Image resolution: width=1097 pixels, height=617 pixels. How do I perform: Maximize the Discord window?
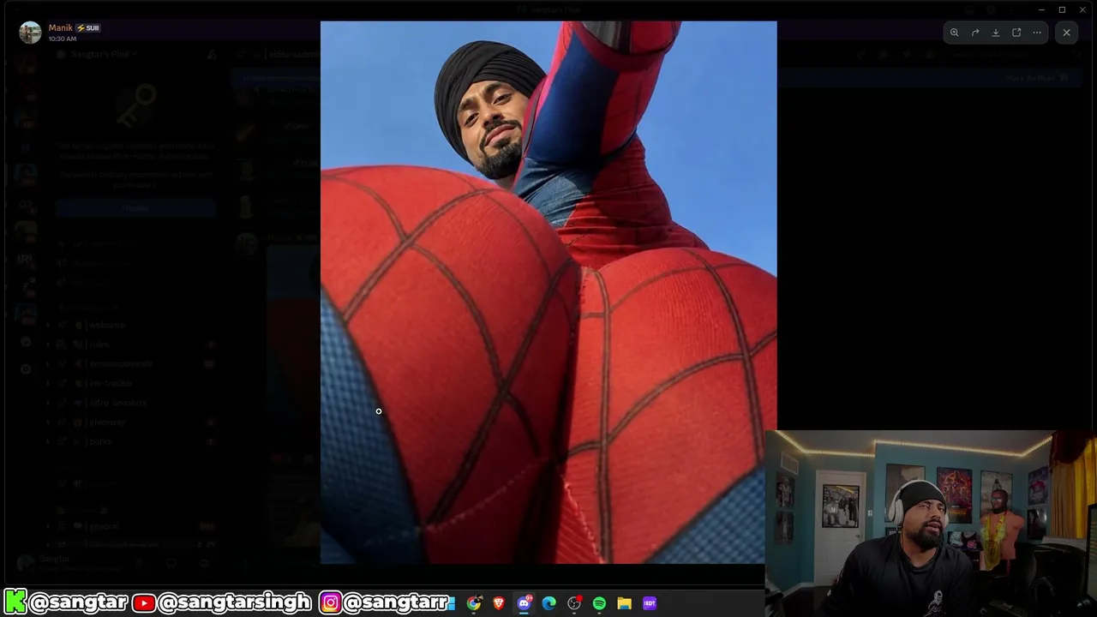(1062, 9)
